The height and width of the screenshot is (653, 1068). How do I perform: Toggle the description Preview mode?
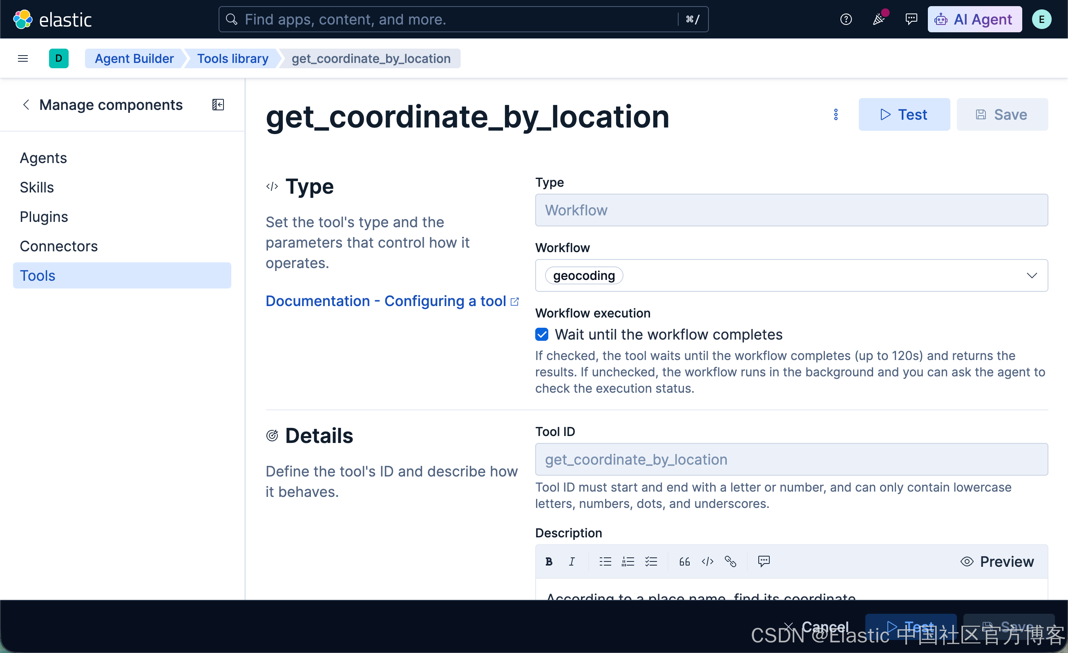(x=997, y=561)
